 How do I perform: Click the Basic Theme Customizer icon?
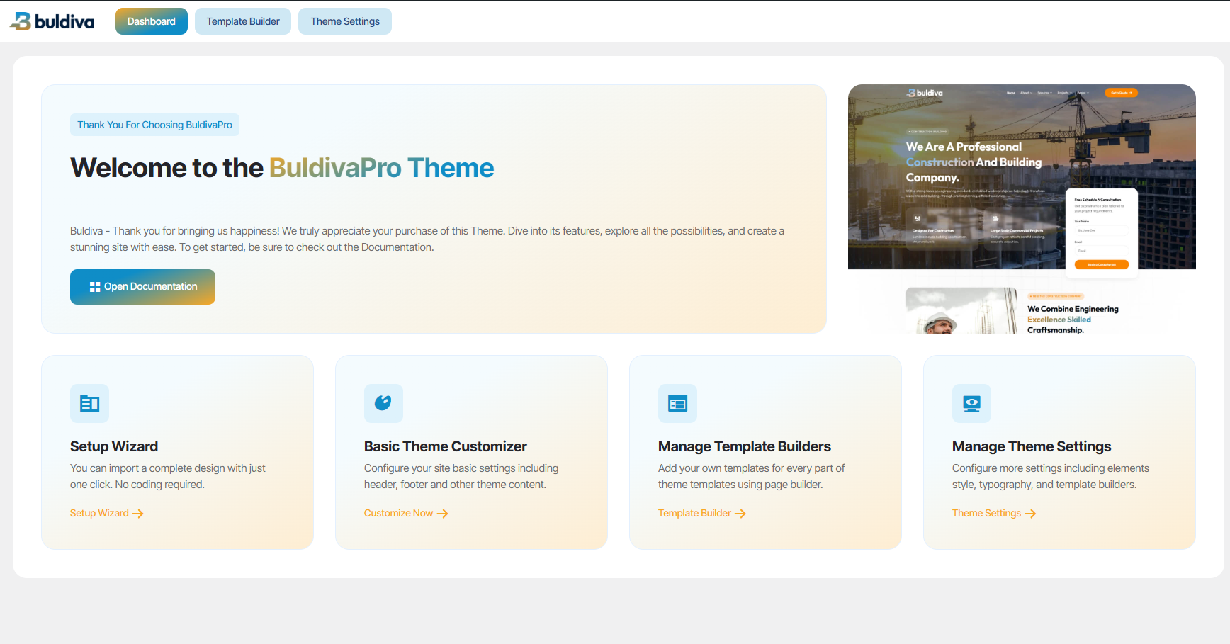pos(383,403)
